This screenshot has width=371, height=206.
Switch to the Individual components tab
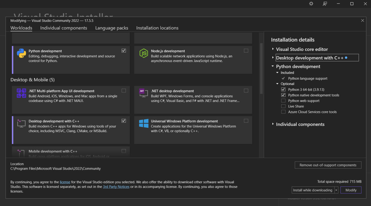pyautogui.click(x=63, y=28)
